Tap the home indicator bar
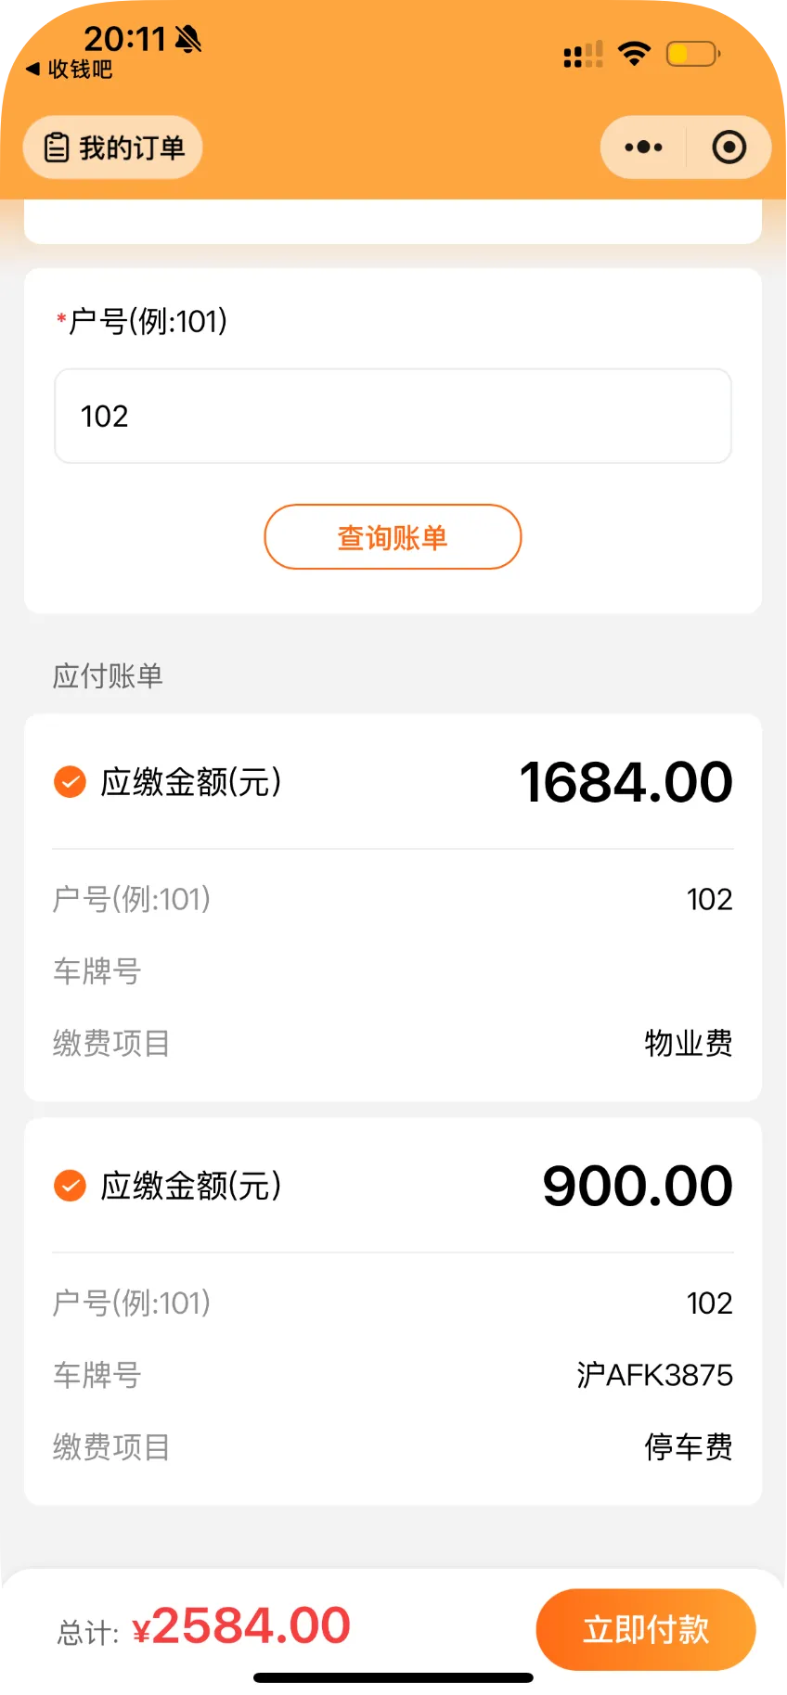The height and width of the screenshot is (1695, 787). 393,1677
